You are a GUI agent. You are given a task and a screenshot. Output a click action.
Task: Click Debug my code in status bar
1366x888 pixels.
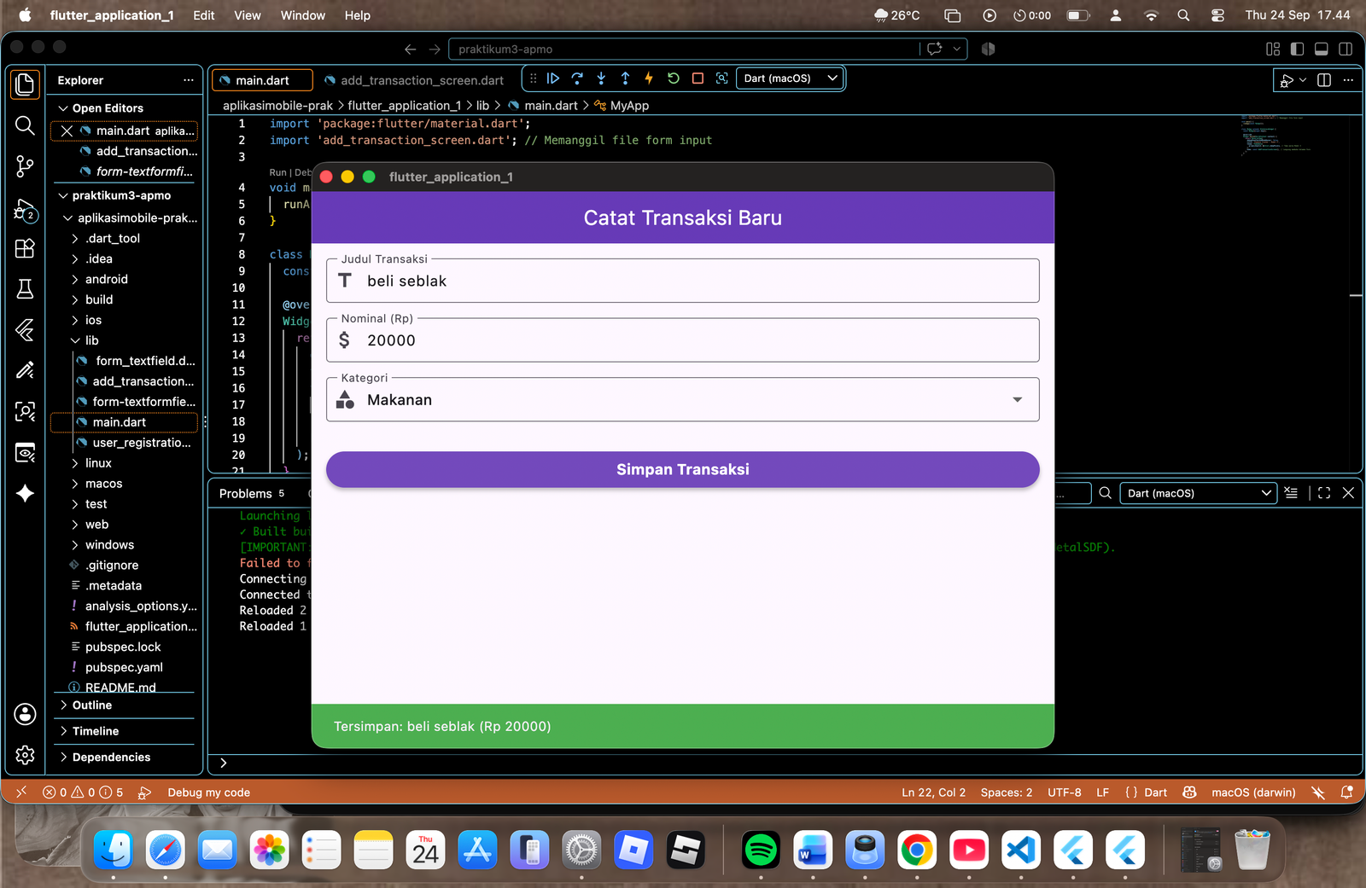[x=208, y=792]
